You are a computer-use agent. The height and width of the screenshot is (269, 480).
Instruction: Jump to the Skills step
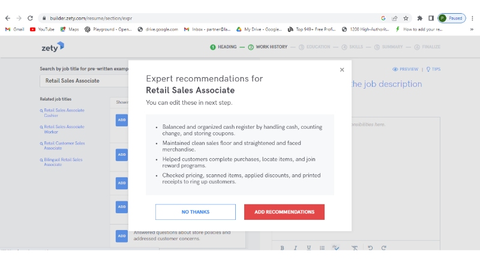352,47
